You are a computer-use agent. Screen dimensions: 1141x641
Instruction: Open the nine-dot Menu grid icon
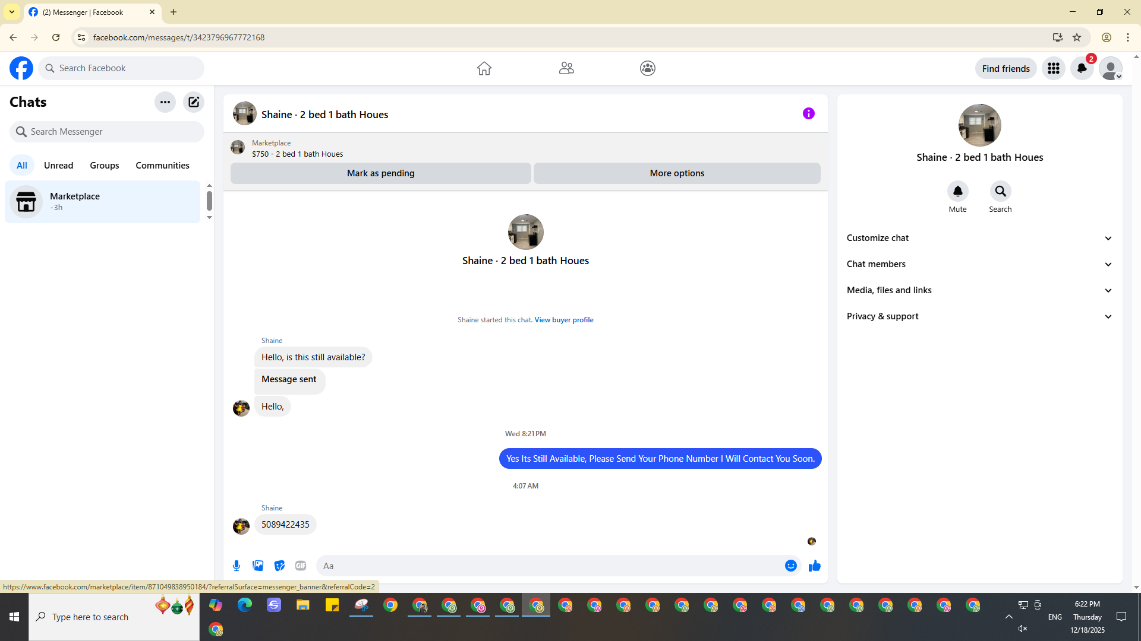tap(1054, 68)
